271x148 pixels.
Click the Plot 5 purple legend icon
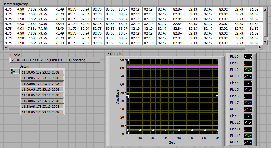[x=248, y=89]
